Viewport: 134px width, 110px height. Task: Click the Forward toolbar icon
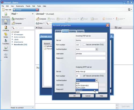click(69, 19)
